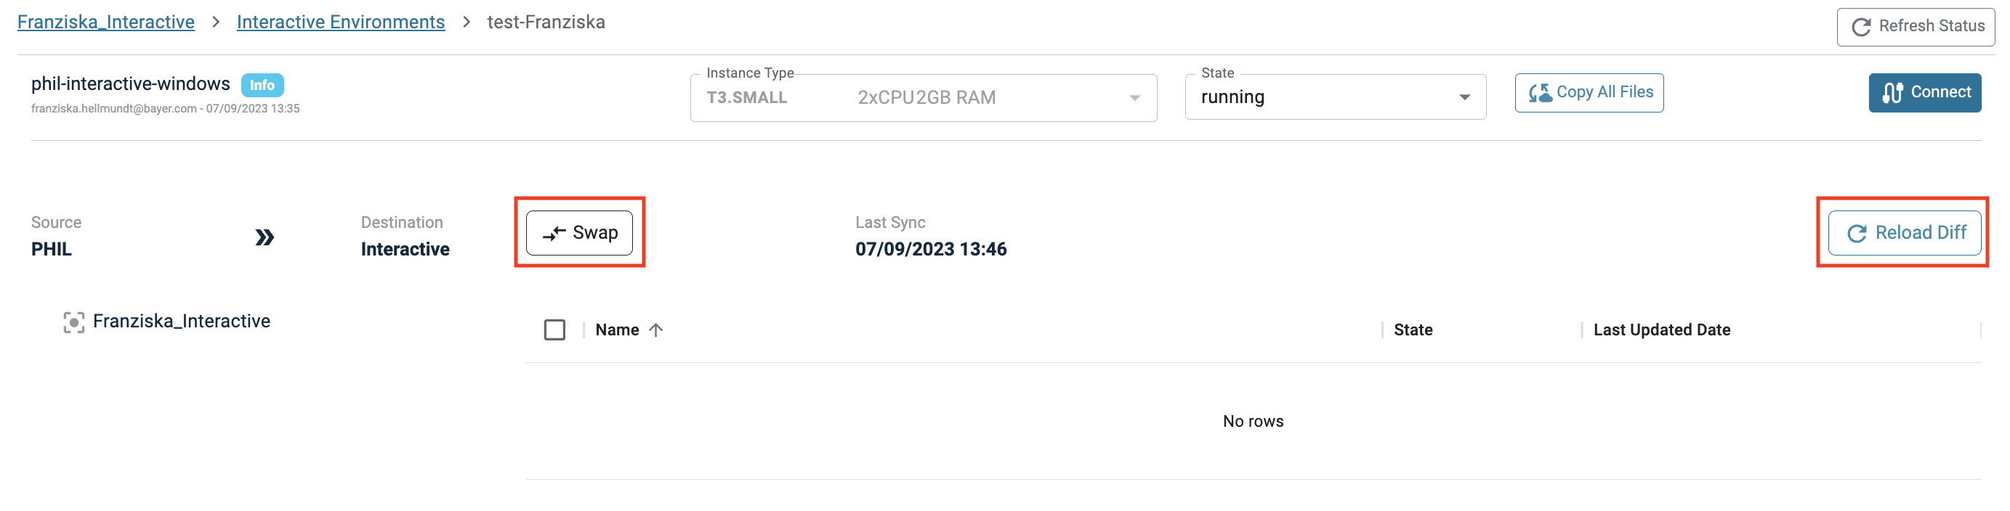
Task: Sort table by Name column header
Action: click(x=616, y=330)
